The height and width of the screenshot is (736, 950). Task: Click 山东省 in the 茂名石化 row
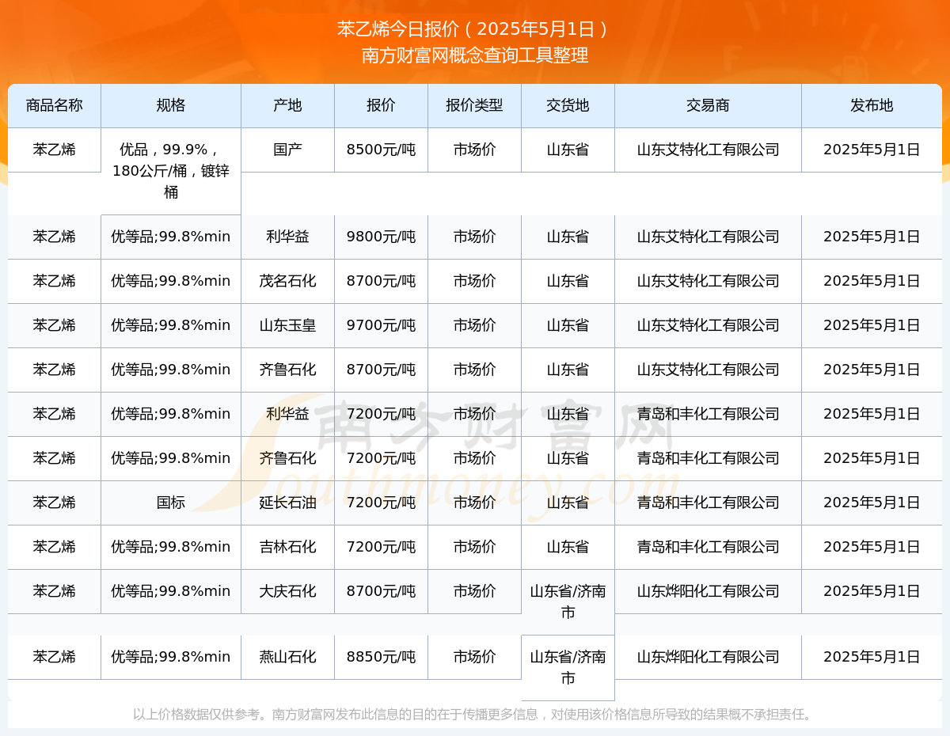click(x=568, y=281)
